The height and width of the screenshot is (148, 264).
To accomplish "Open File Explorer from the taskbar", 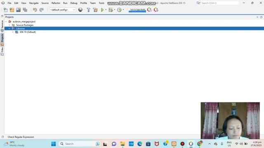I will click(x=123, y=144).
